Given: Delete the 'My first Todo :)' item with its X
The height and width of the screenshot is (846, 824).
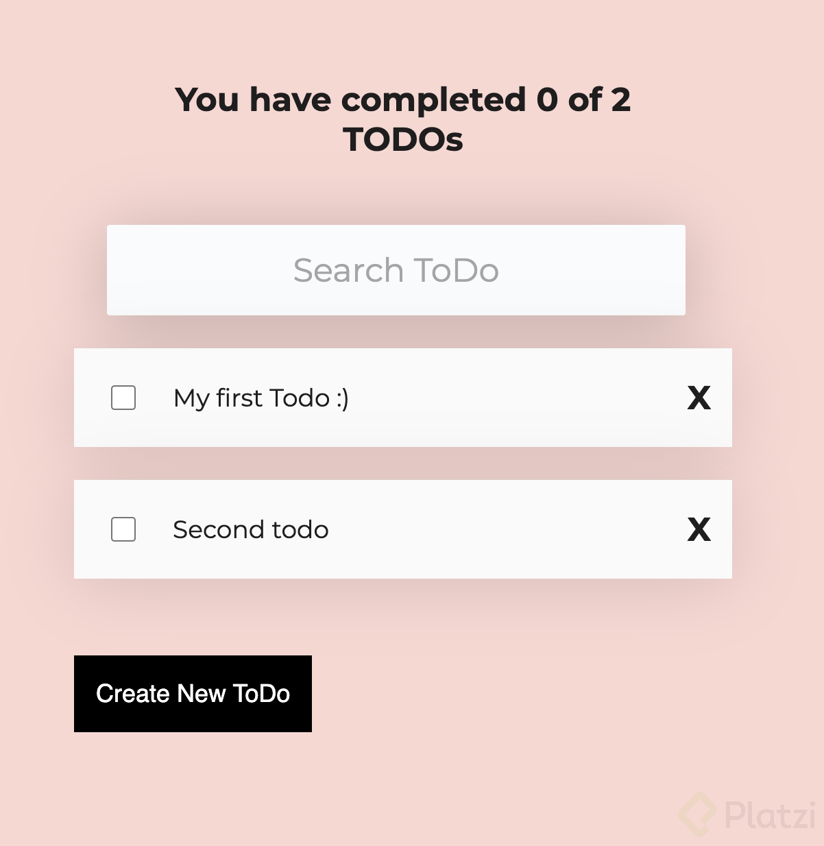Looking at the screenshot, I should click(x=699, y=398).
